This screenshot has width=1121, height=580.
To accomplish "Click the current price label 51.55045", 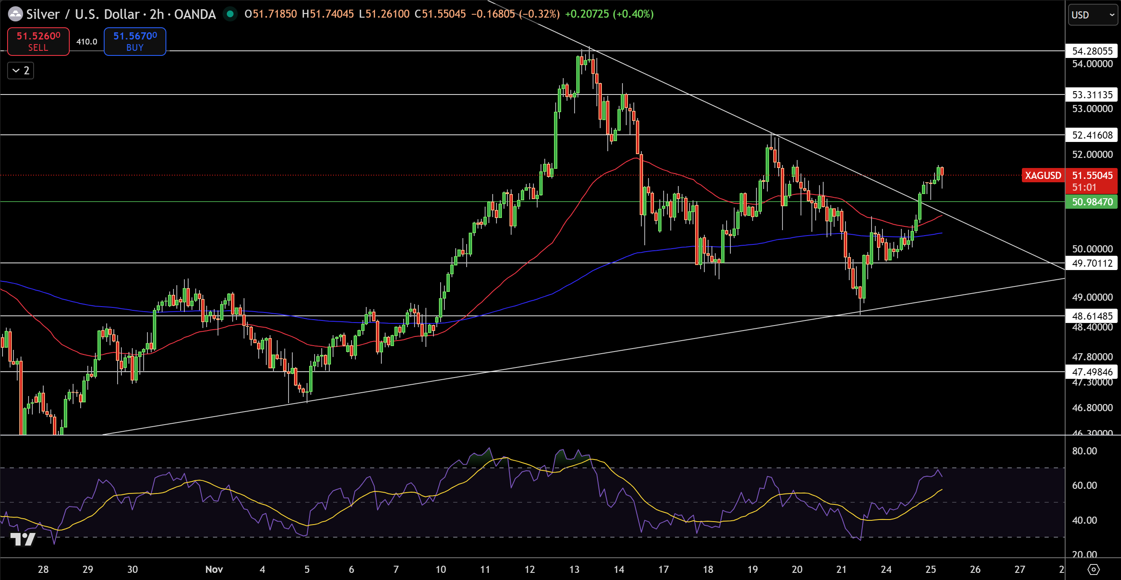I will 1092,176.
